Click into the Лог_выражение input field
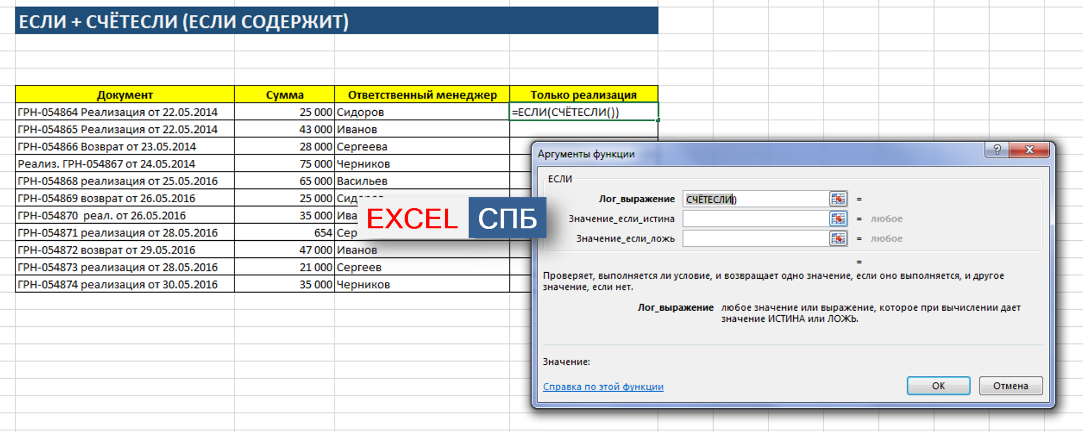Image resolution: width=1083 pixels, height=432 pixels. pos(755,199)
